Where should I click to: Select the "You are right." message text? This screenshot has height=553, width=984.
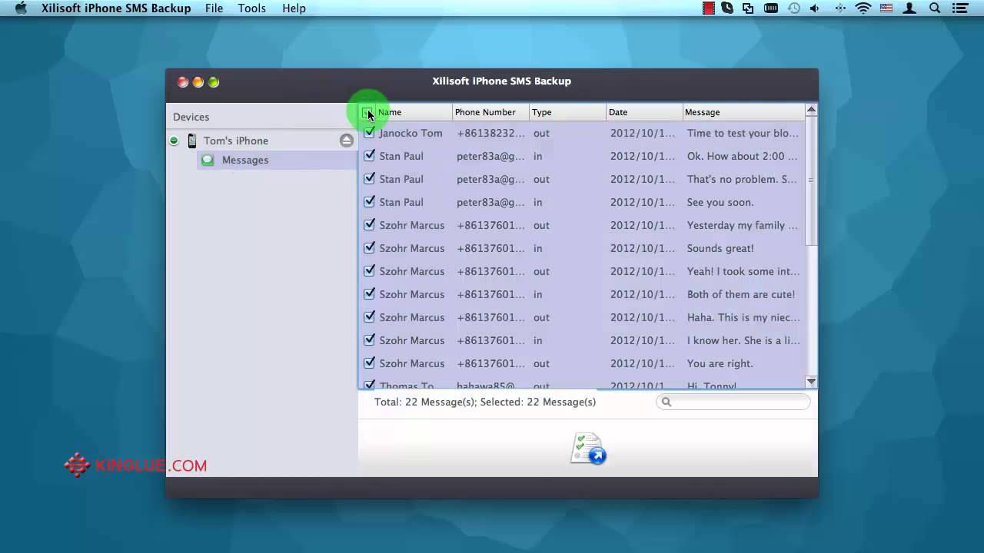click(720, 363)
